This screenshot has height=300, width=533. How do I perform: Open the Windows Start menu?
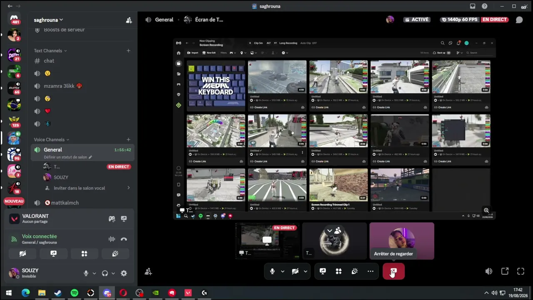(9, 293)
